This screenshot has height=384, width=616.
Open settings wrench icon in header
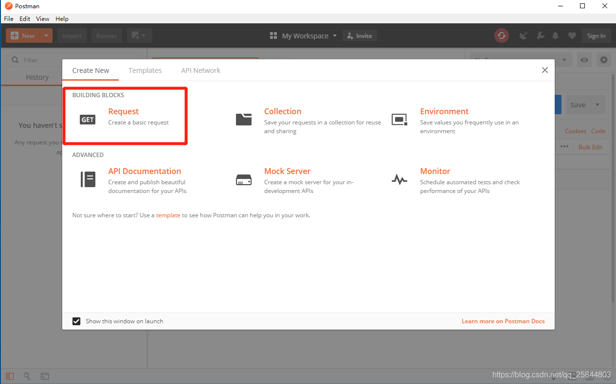(540, 35)
